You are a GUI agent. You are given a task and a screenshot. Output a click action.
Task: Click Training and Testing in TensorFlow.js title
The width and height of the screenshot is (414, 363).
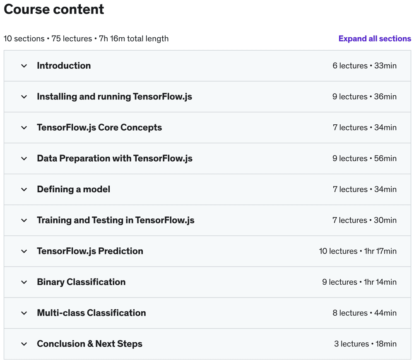(116, 220)
